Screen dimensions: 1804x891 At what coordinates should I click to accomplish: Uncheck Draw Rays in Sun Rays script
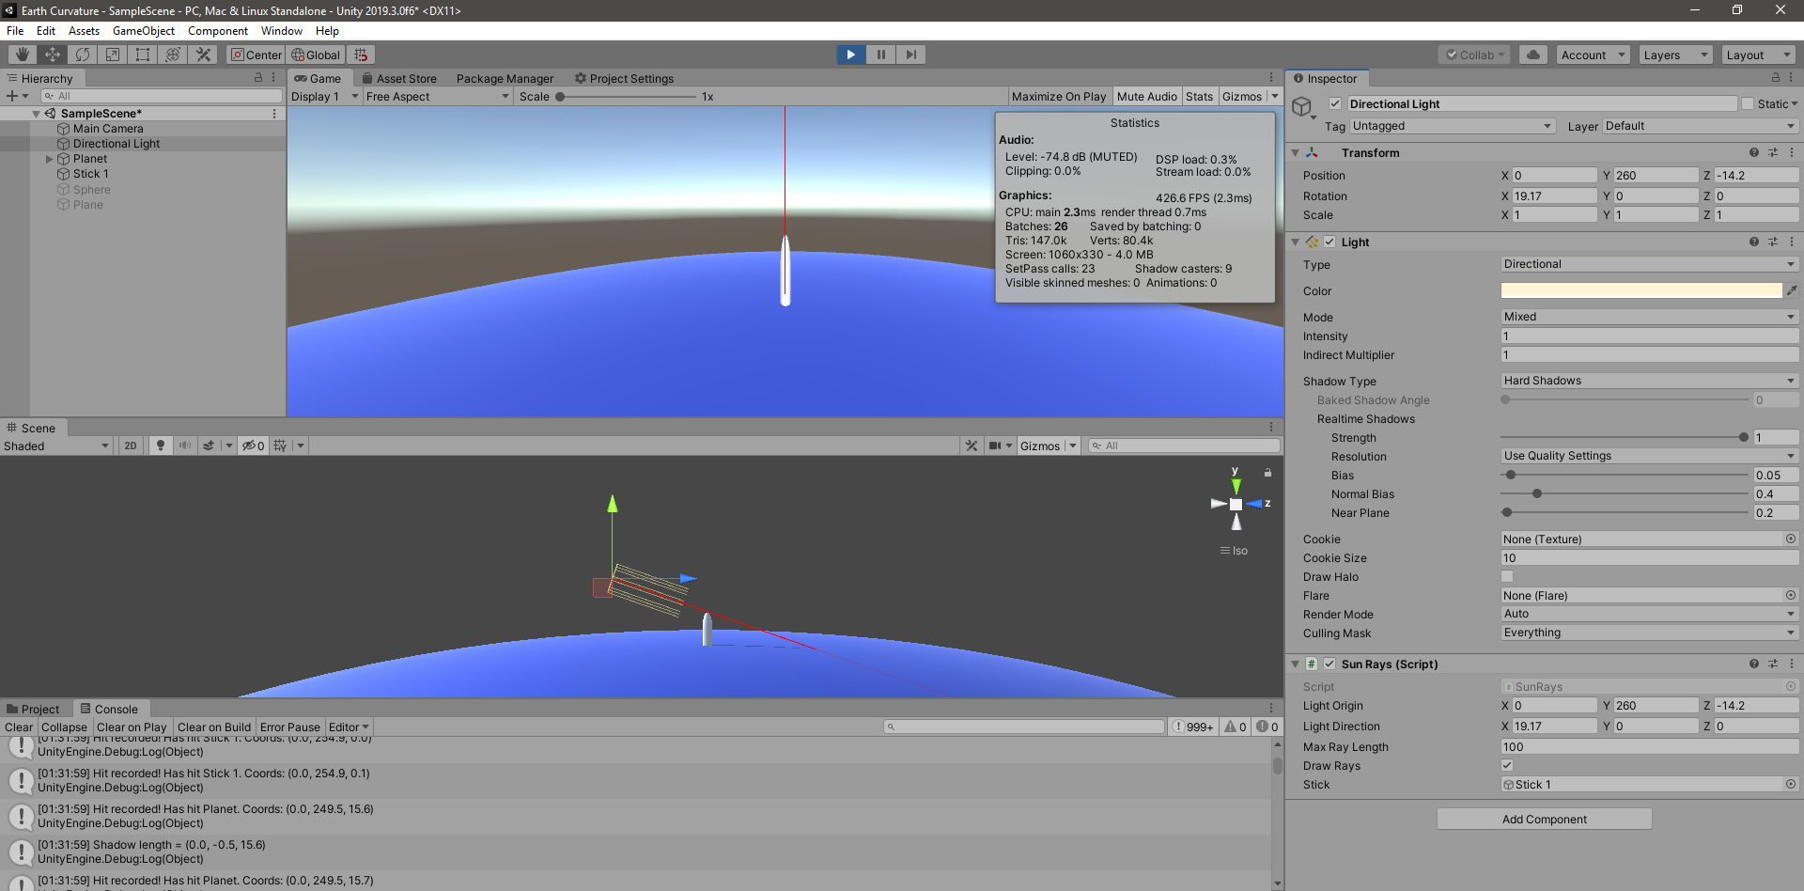(1507, 765)
